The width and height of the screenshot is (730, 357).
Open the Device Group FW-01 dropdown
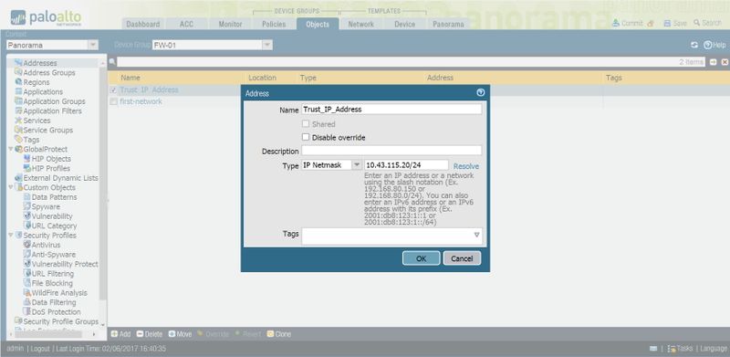266,46
